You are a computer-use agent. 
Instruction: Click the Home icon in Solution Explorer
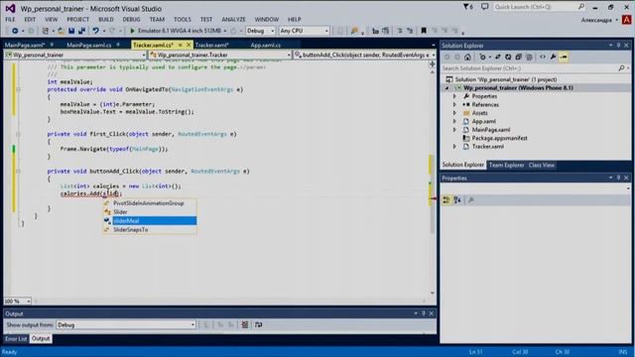[467, 58]
